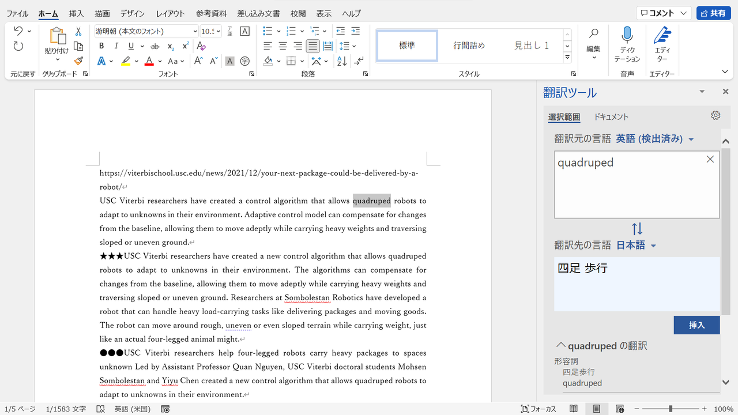Click the phonetic guide ruby icon
The image size is (738, 415).
pyautogui.click(x=230, y=31)
